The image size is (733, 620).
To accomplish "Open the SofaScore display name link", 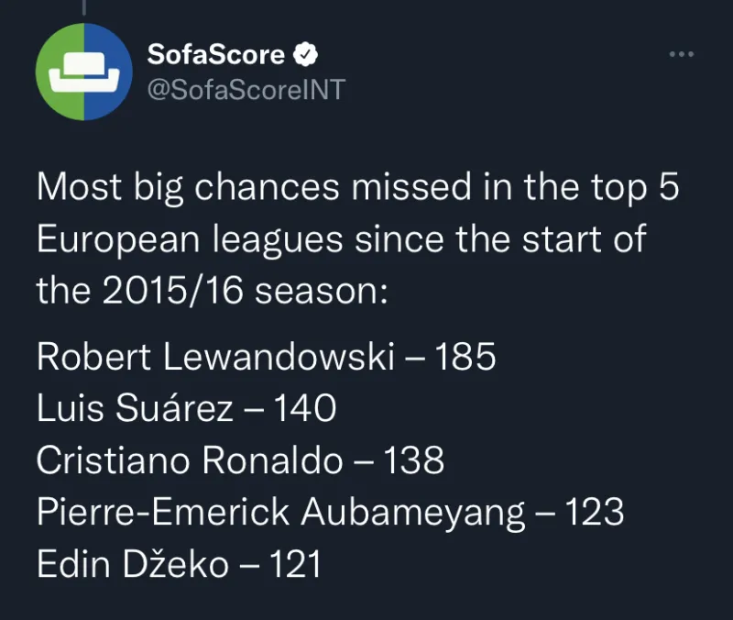I will (x=216, y=54).
